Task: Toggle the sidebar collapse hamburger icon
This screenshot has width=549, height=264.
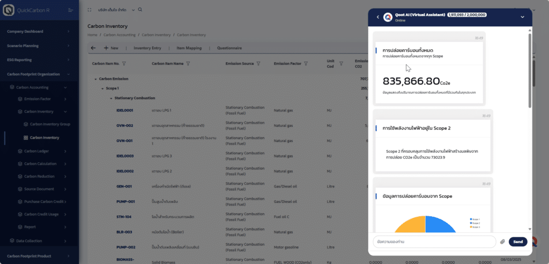Action: [71, 10]
